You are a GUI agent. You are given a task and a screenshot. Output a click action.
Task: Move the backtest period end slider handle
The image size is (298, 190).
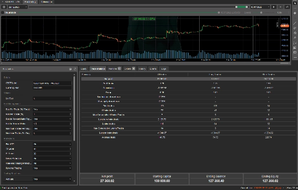pos(247,7)
